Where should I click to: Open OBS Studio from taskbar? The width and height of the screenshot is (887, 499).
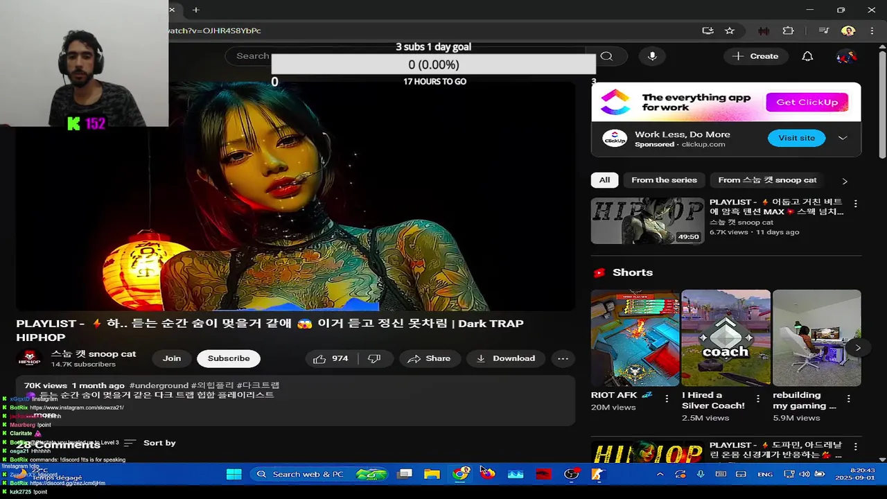(571, 474)
